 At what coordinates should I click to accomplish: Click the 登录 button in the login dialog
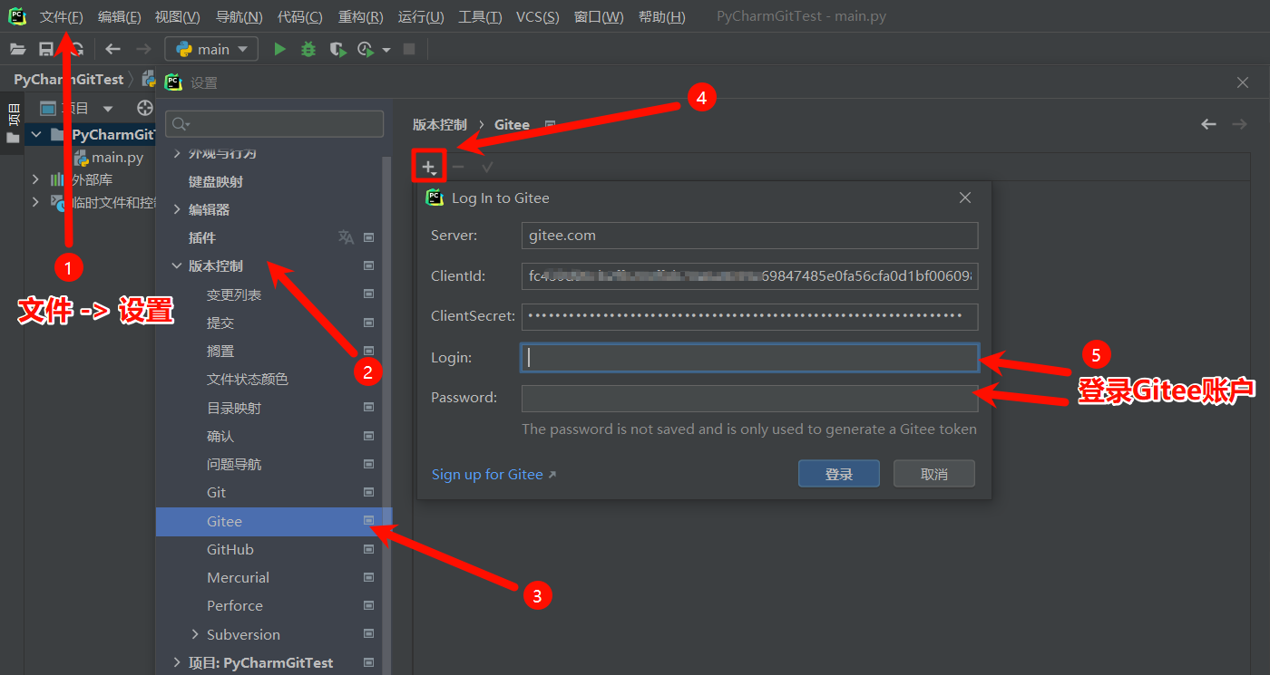[x=839, y=474]
